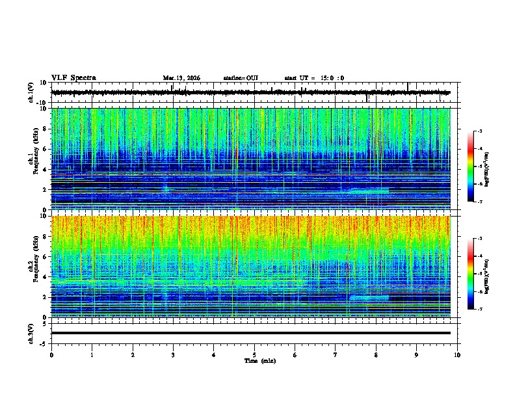The height and width of the screenshot is (398, 515).
Task: Click the "8" kHz tick on ch.1 frequency axis
Action: click(x=45, y=129)
